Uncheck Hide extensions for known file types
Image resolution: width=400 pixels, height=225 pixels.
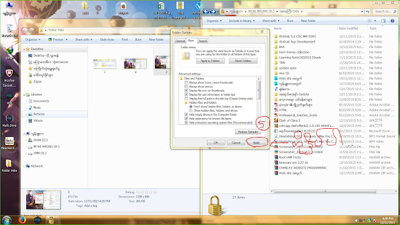point(186,119)
